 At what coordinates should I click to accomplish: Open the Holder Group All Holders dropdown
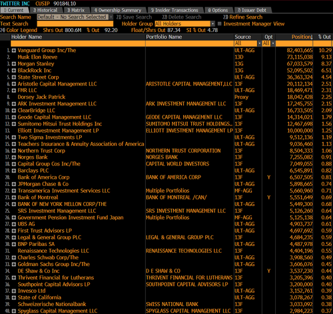213,24
